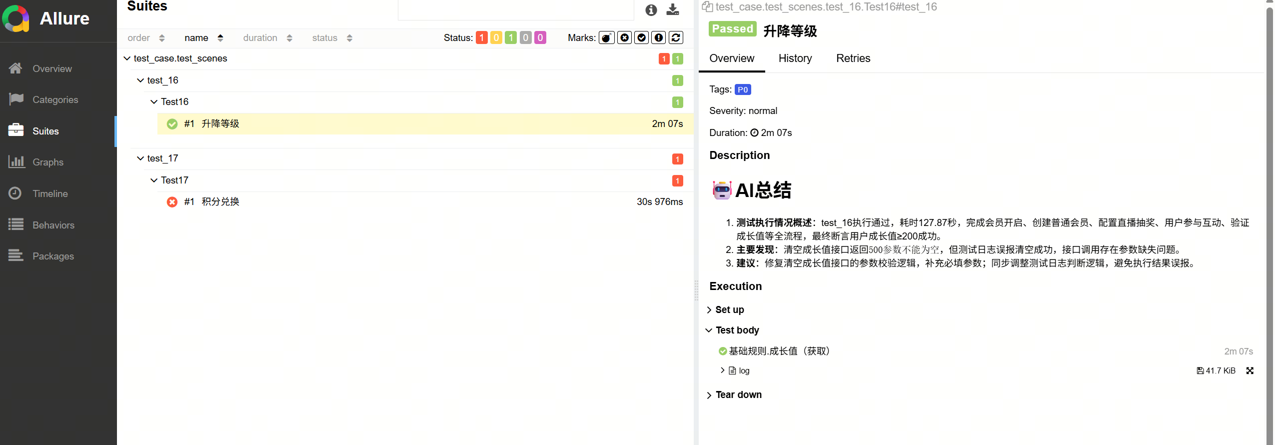The width and height of the screenshot is (1275, 445).
Task: Select the failed 积分兑换 test case
Action: 220,201
